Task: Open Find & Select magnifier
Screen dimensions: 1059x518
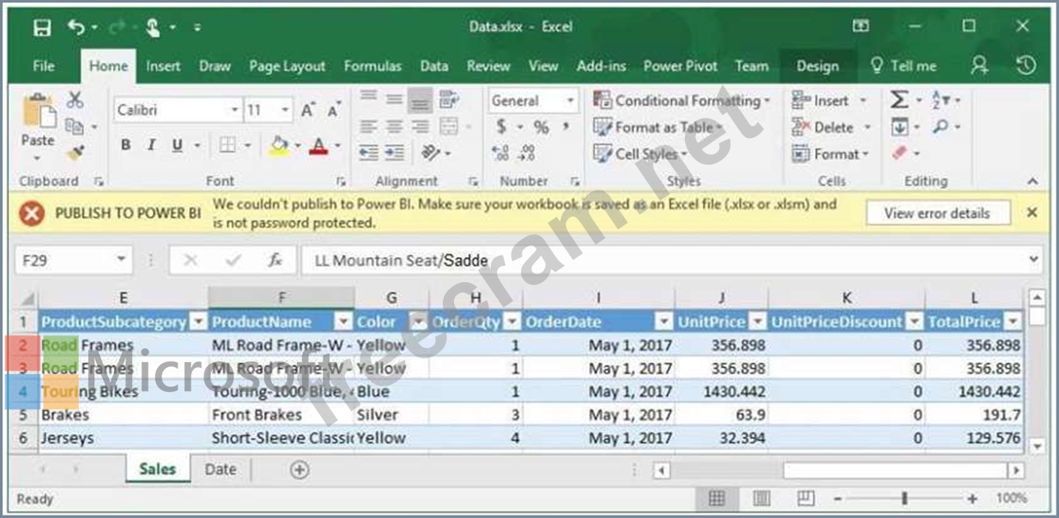Action: pos(940,127)
